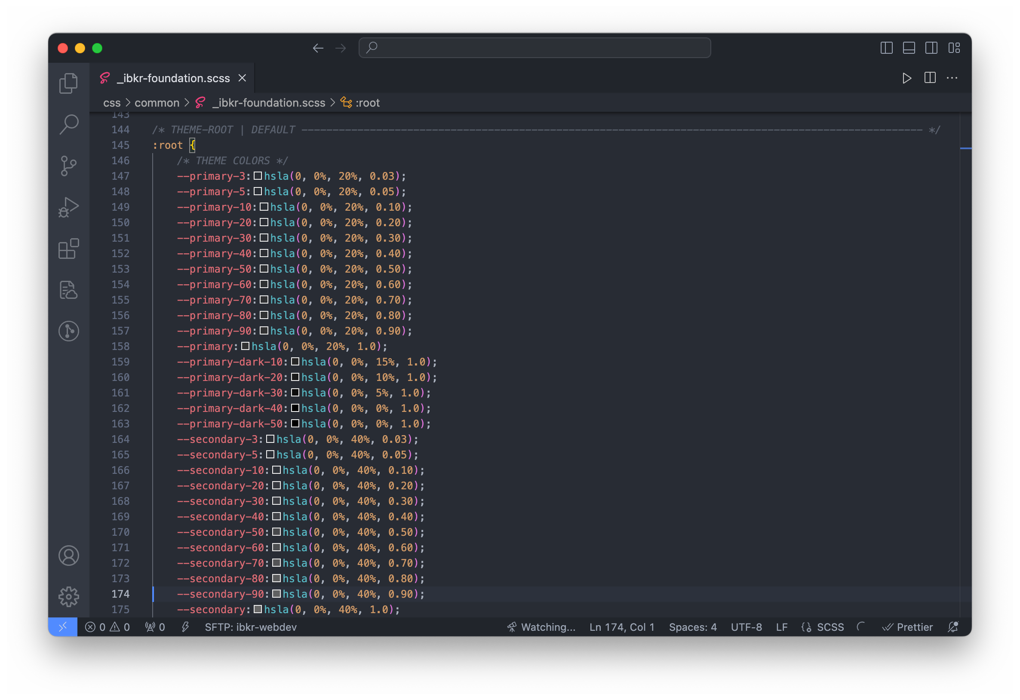
Task: Click the Watching... Sass status item
Action: pyautogui.click(x=541, y=627)
